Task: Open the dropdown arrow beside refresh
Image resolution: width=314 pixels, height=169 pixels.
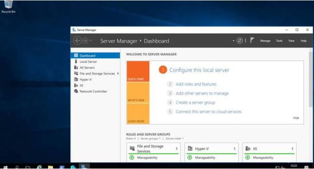Action: point(234,41)
